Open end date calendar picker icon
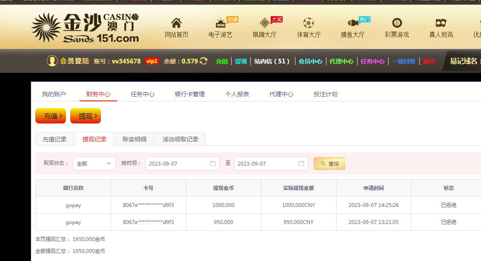 pos(301,163)
